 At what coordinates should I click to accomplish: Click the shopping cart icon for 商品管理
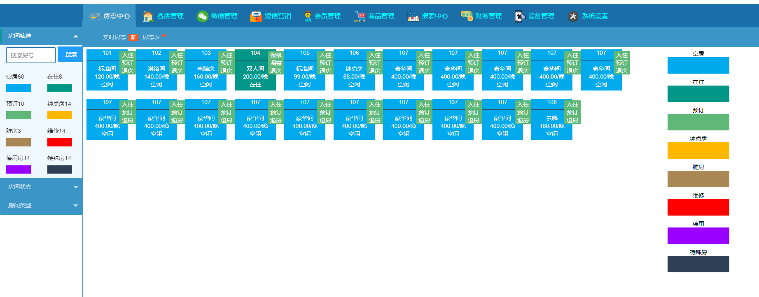(360, 16)
